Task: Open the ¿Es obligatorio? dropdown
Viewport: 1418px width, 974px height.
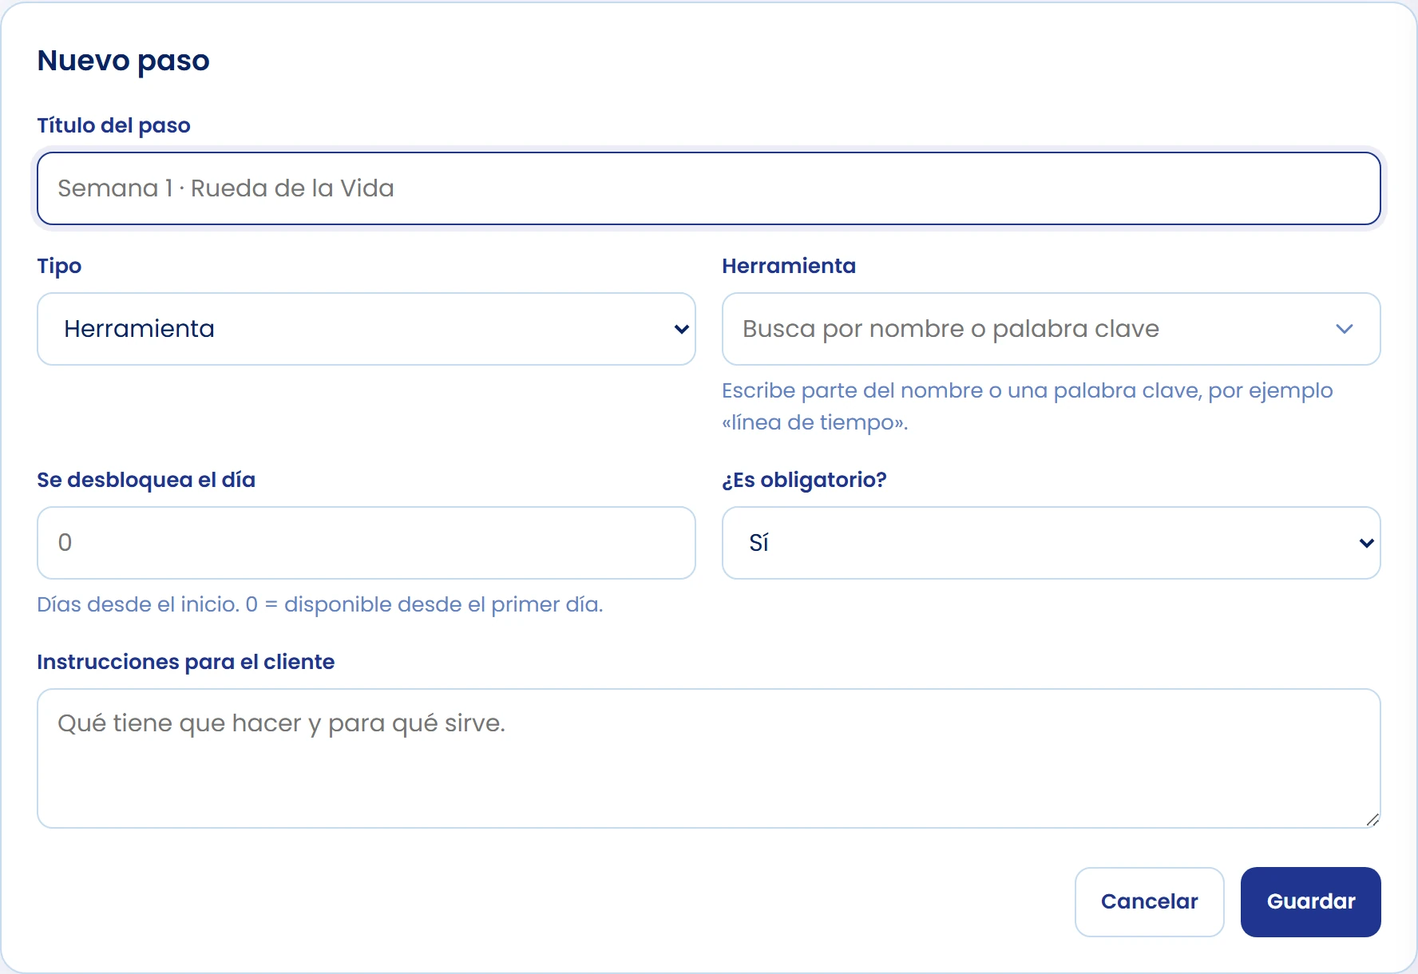Action: pyautogui.click(x=1051, y=543)
